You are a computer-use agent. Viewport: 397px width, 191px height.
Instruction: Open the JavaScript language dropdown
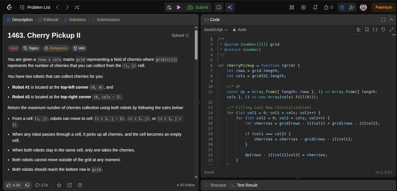tap(215, 29)
